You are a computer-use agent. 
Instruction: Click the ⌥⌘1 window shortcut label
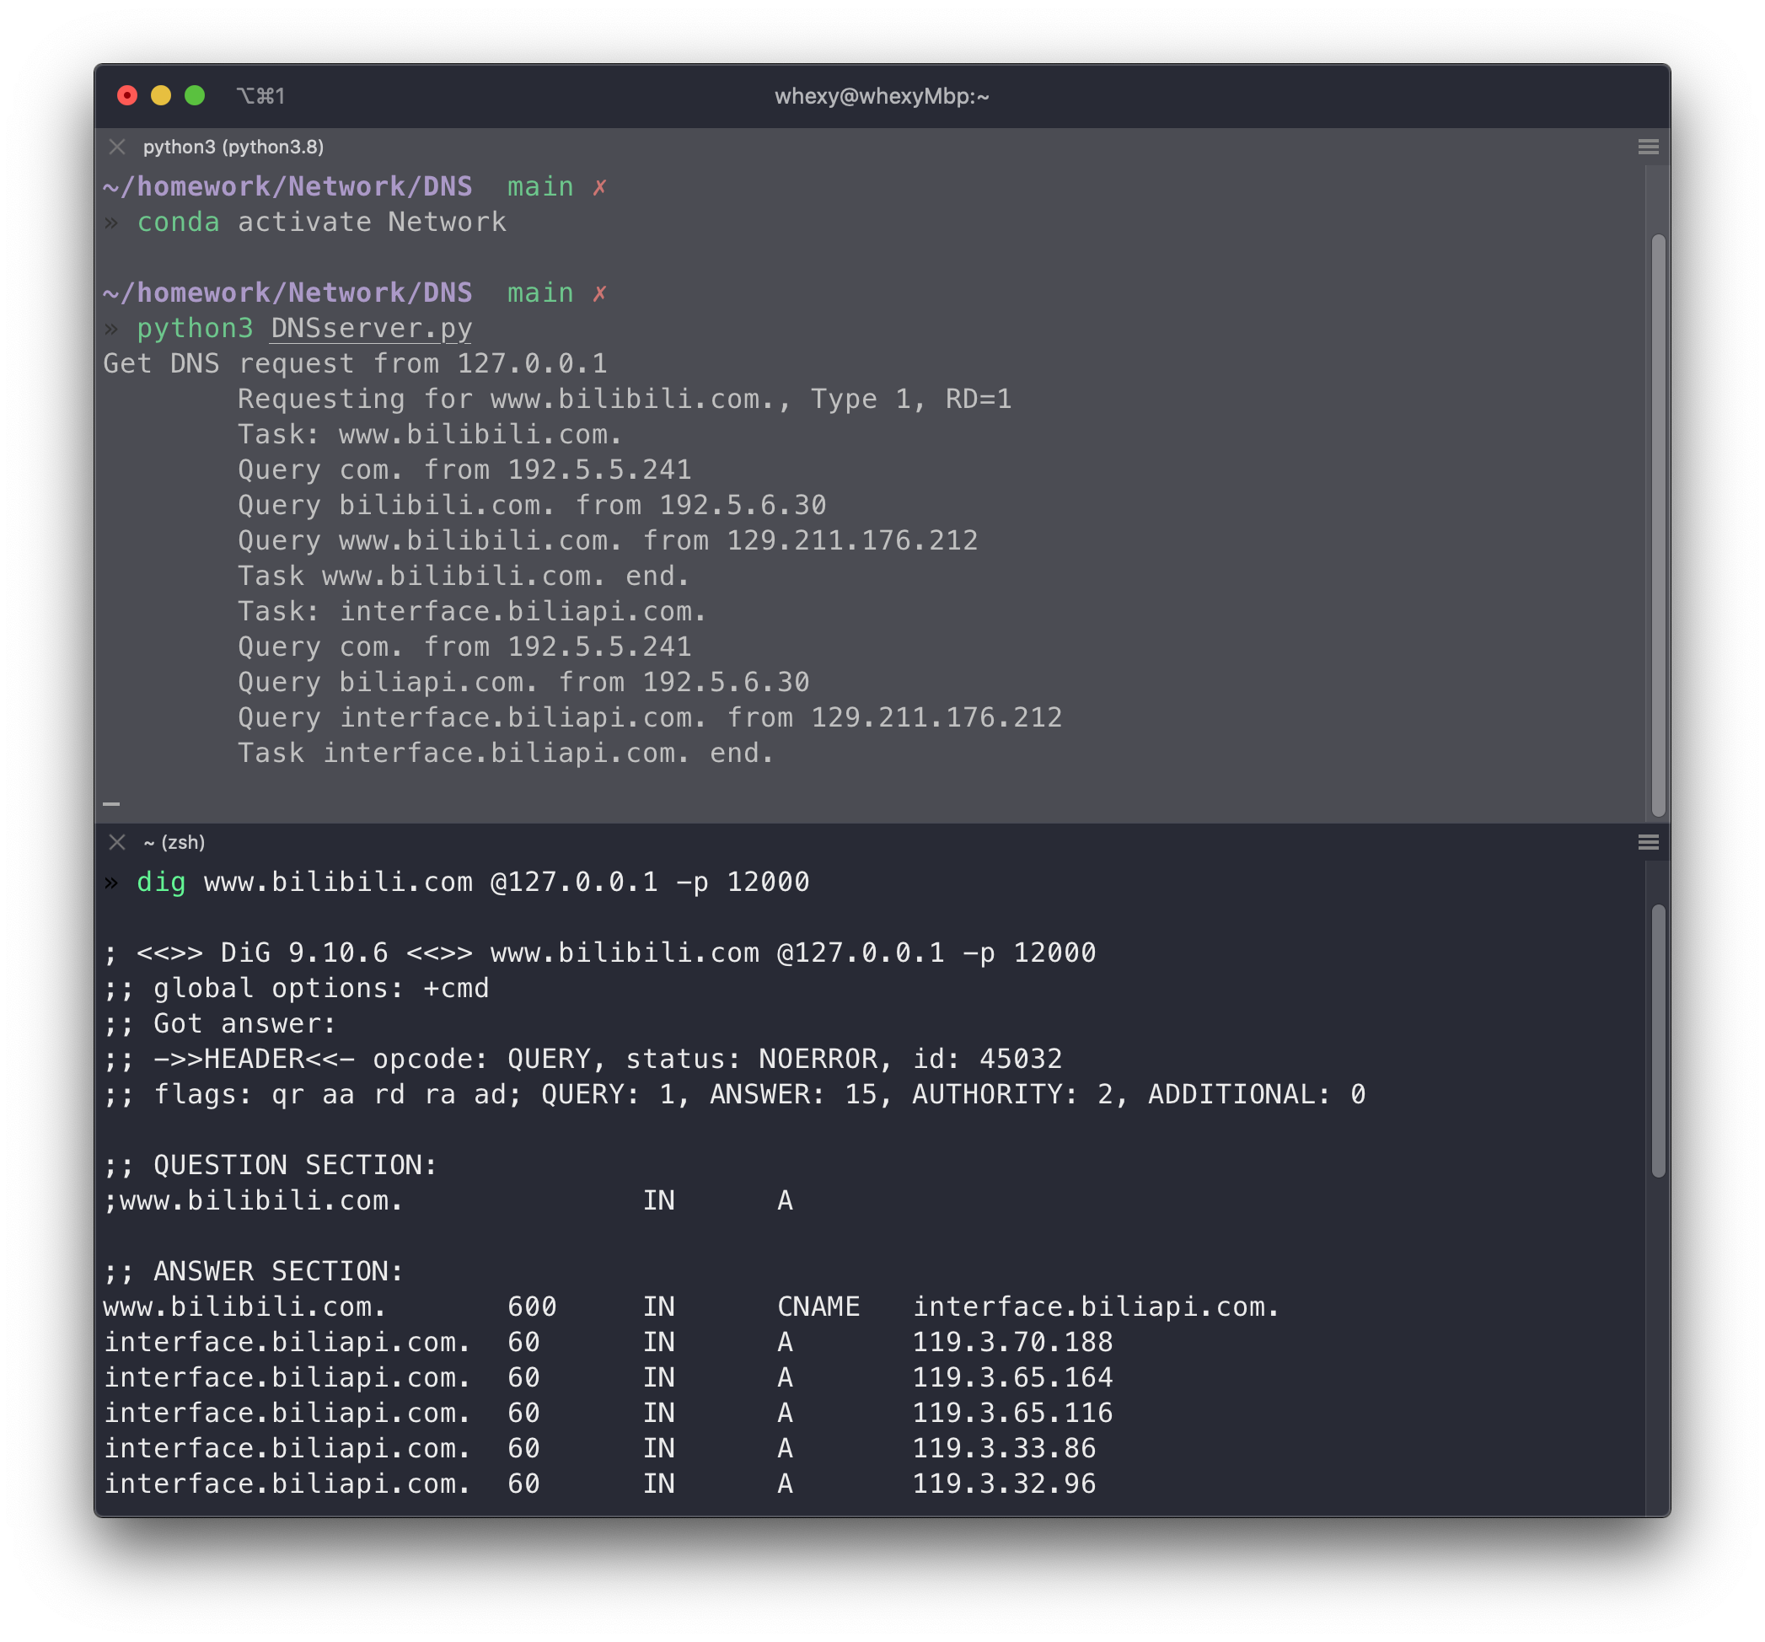tap(260, 96)
